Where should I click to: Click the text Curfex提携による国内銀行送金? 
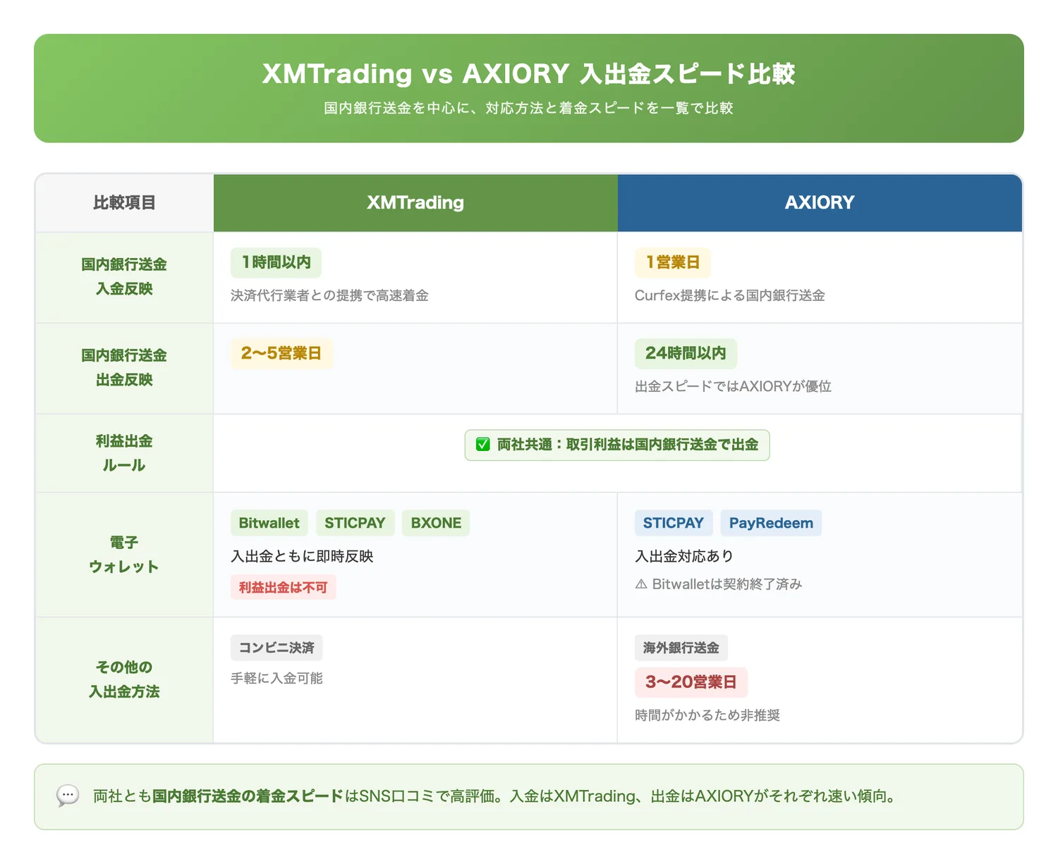click(730, 296)
